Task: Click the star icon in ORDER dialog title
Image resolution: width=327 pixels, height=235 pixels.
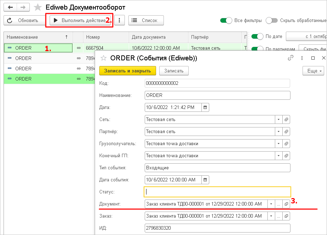Action: pyautogui.click(x=104, y=58)
